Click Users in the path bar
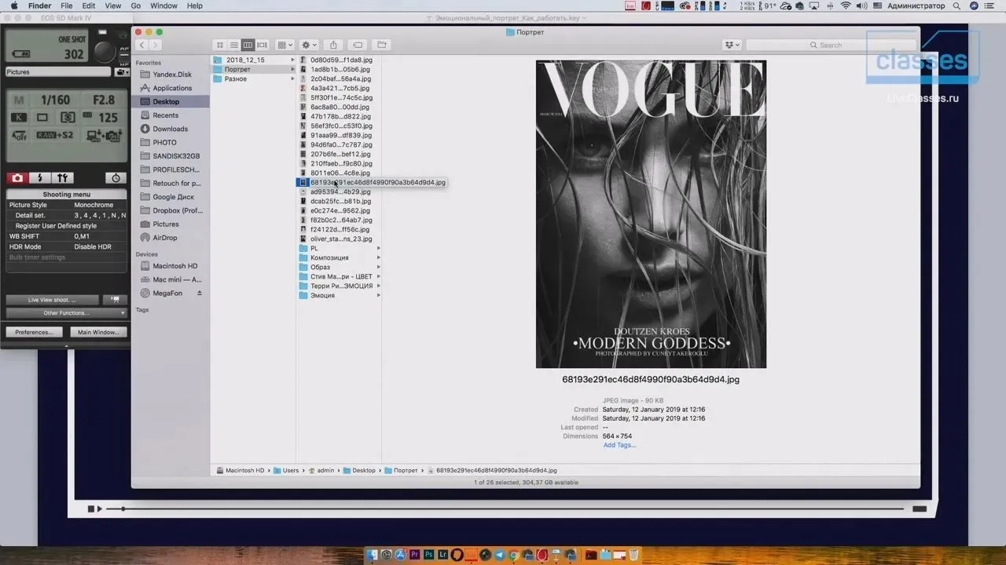 point(286,470)
